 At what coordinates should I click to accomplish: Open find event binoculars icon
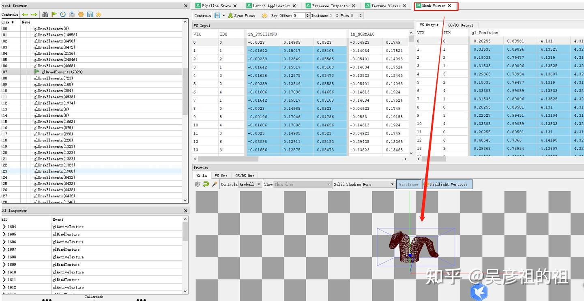click(x=45, y=14)
